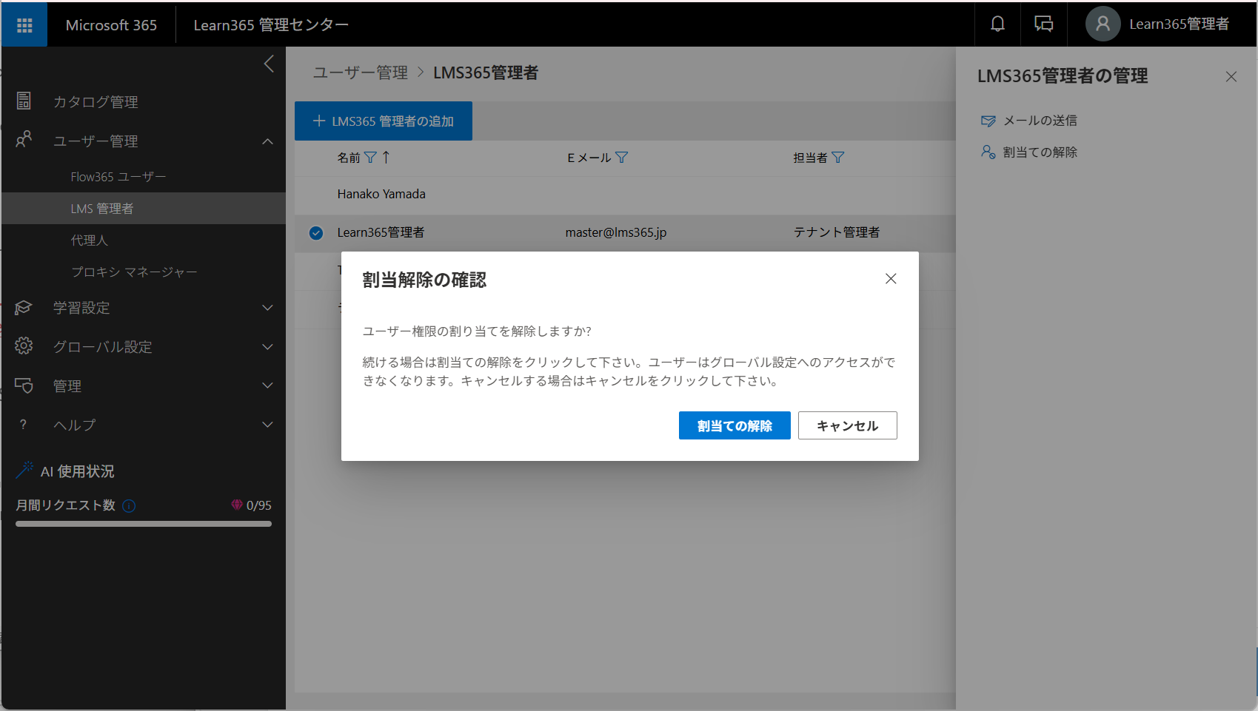1258x711 pixels.
Task: Click the ユーザー管理 people icon
Action: (x=24, y=139)
